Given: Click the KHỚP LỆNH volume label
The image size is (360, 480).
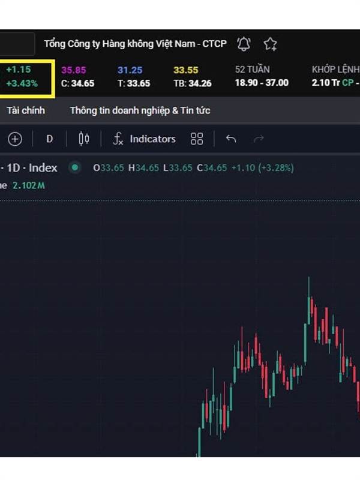Looking at the screenshot, I should pos(336,70).
